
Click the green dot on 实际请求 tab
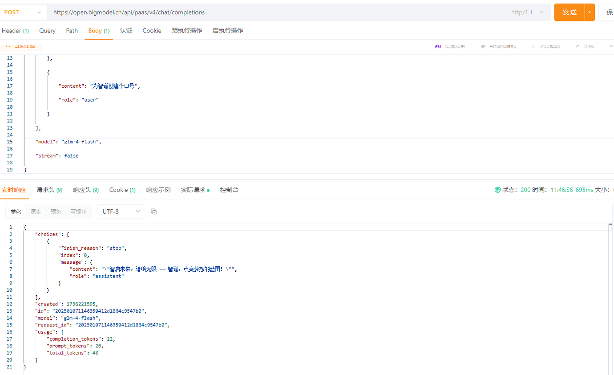tap(208, 190)
